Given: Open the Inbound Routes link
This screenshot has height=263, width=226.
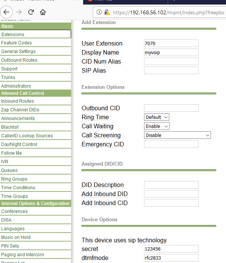Looking at the screenshot, I should (18, 101).
